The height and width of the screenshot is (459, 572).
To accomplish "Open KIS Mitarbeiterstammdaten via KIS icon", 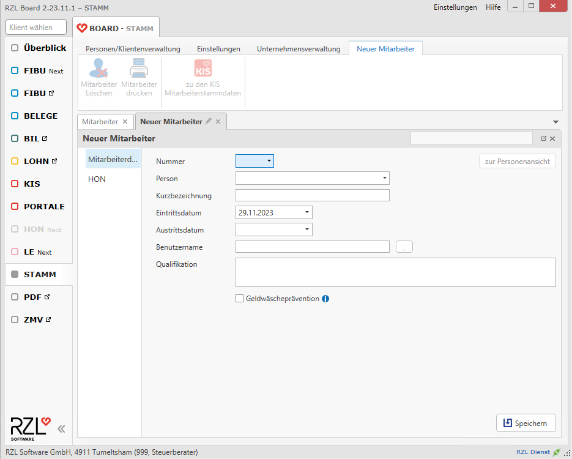I will tap(202, 69).
